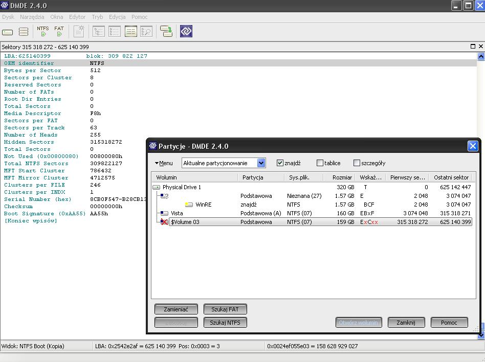Click the red-crossed $Volume 03 icon
Image resolution: width=485 pixels, height=362 pixels.
click(164, 222)
